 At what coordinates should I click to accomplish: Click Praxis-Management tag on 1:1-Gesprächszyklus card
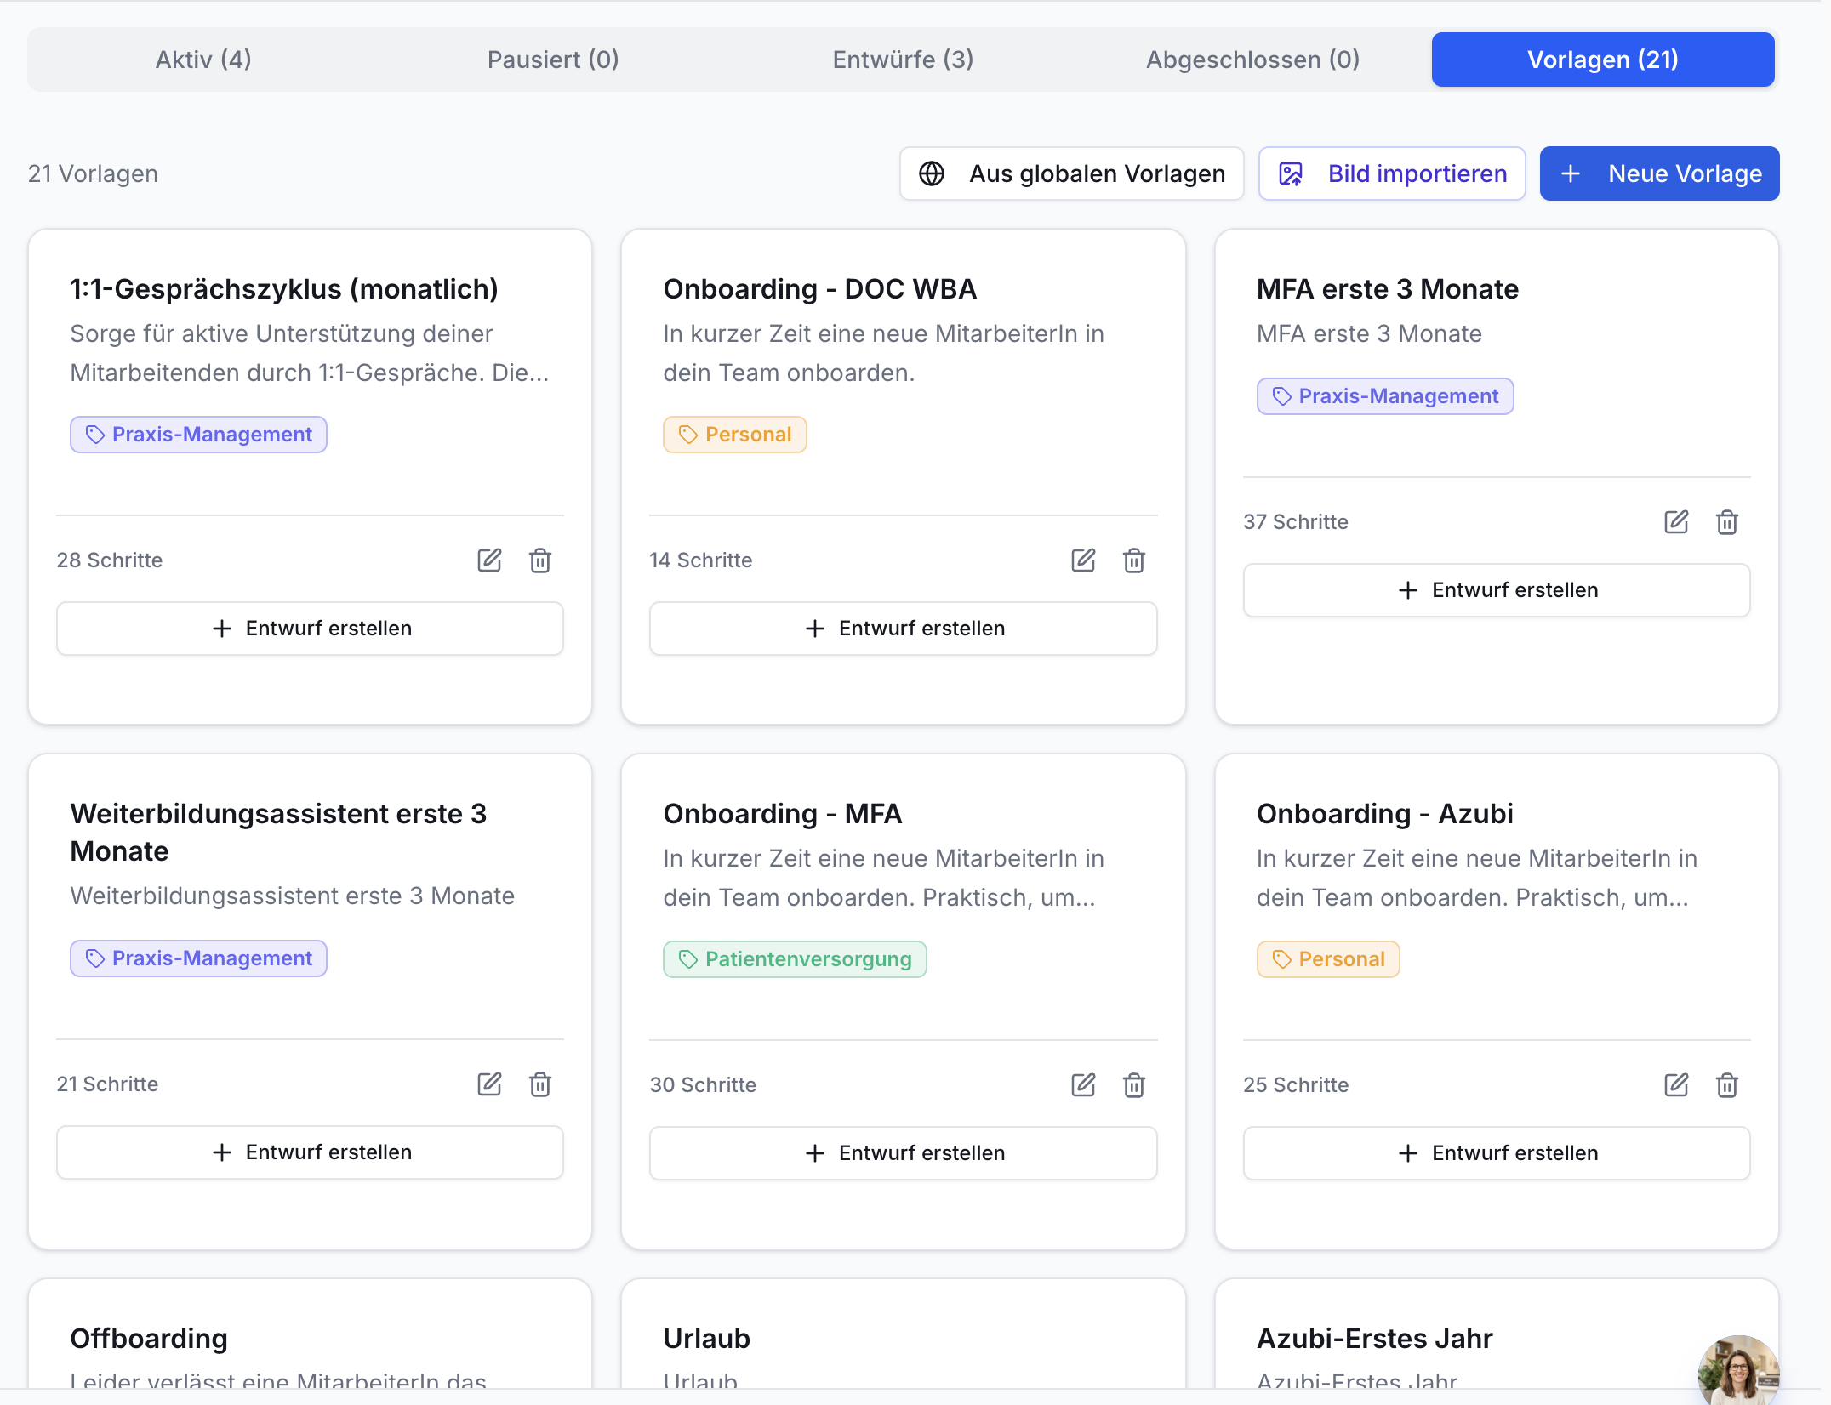tap(198, 435)
